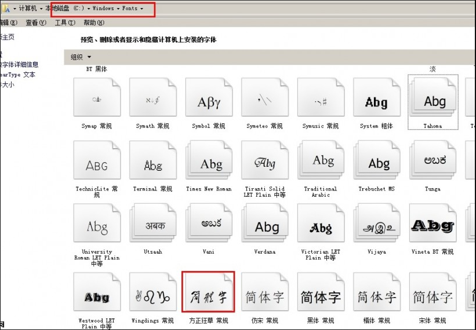Select the Verdana font icon

coord(265,223)
